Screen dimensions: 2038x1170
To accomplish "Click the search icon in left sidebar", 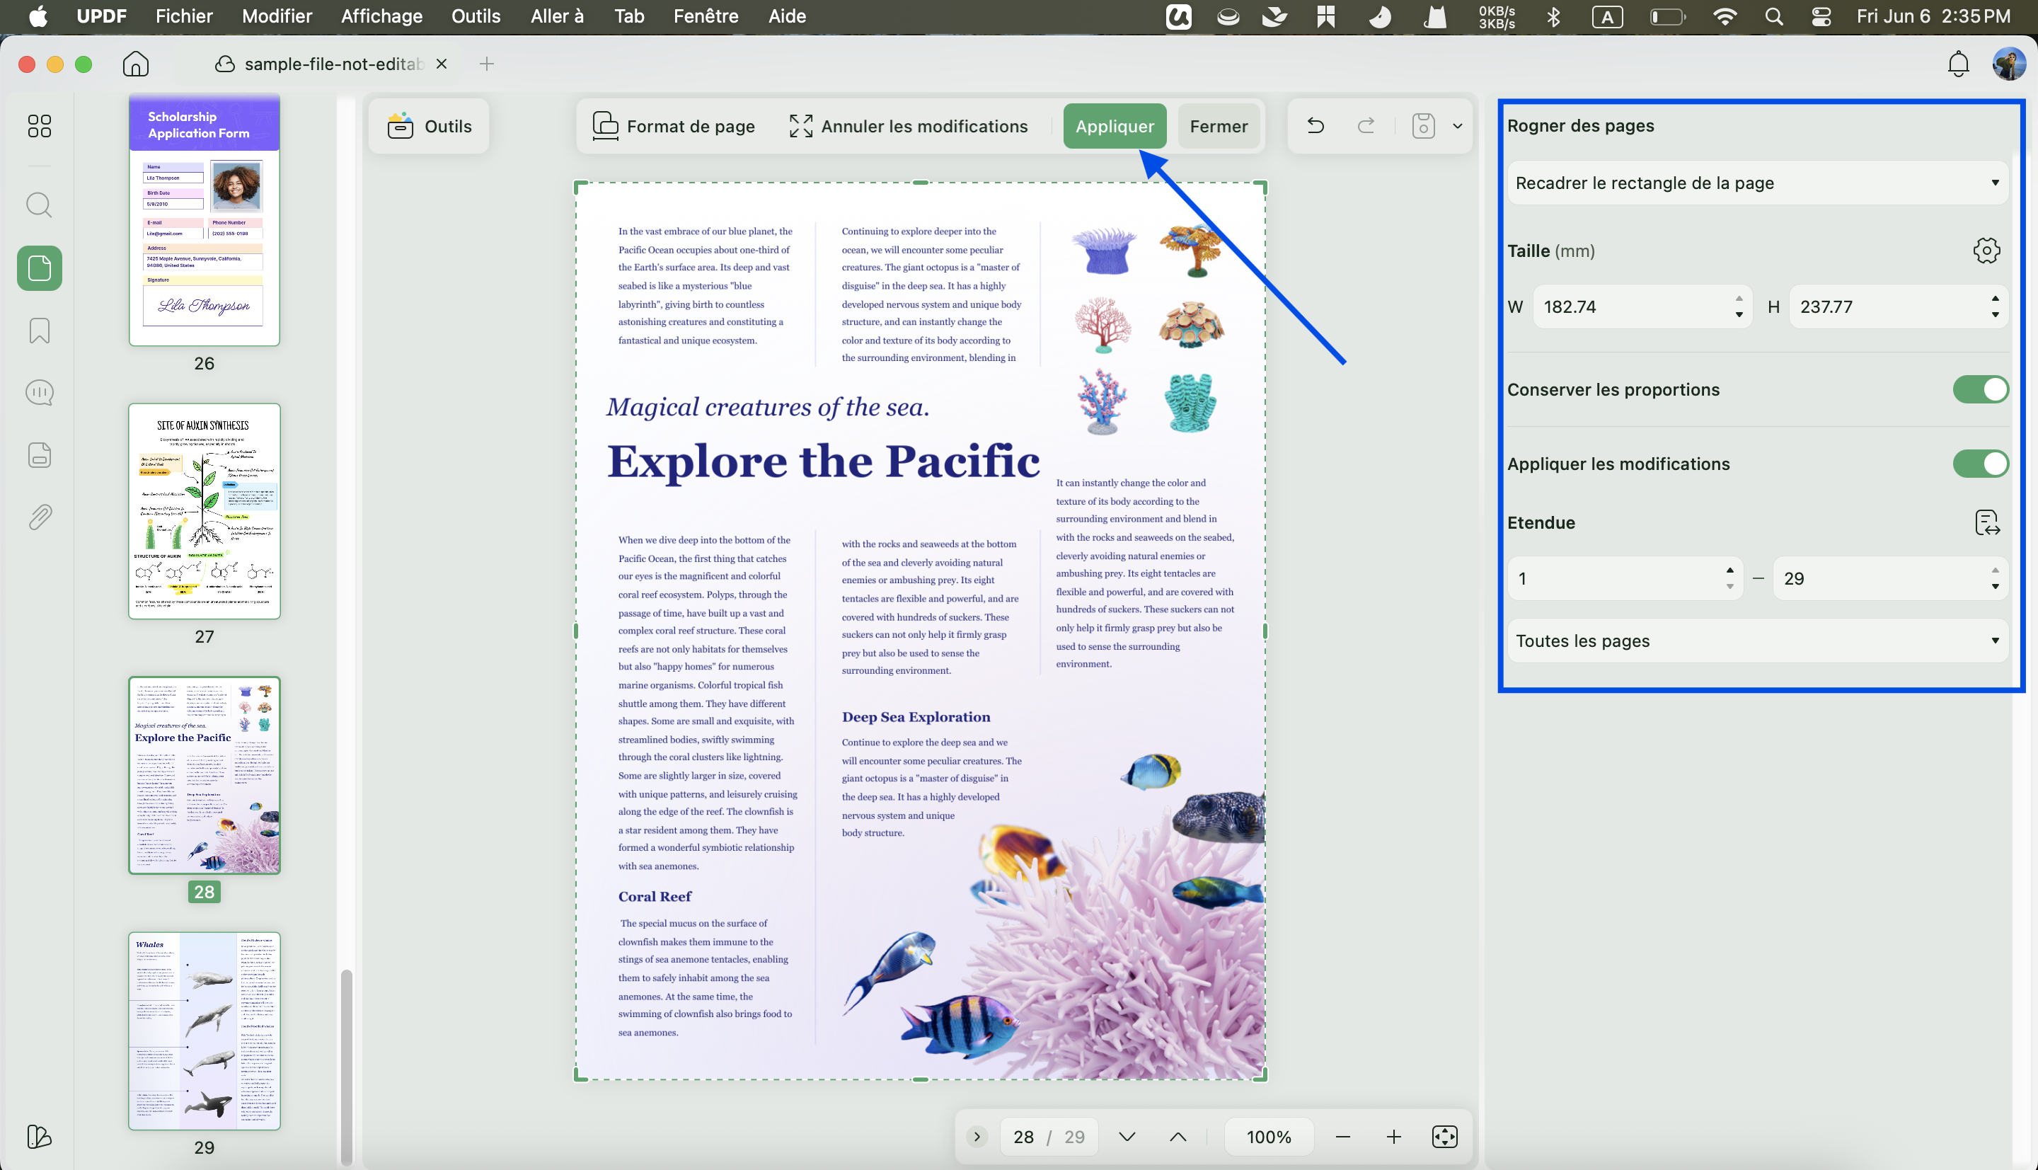I will pyautogui.click(x=40, y=205).
